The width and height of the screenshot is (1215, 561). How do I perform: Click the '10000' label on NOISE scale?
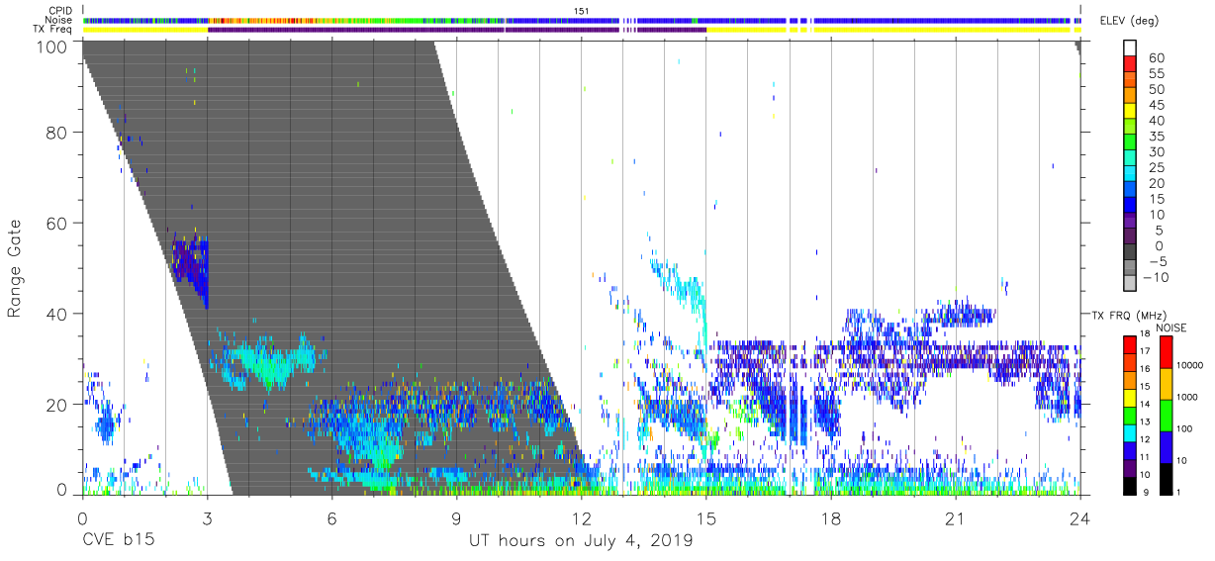click(x=1188, y=366)
